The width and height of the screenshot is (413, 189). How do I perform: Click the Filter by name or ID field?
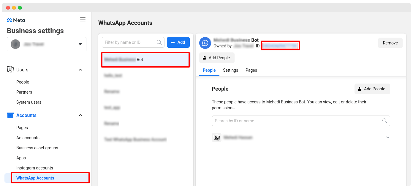[128, 42]
